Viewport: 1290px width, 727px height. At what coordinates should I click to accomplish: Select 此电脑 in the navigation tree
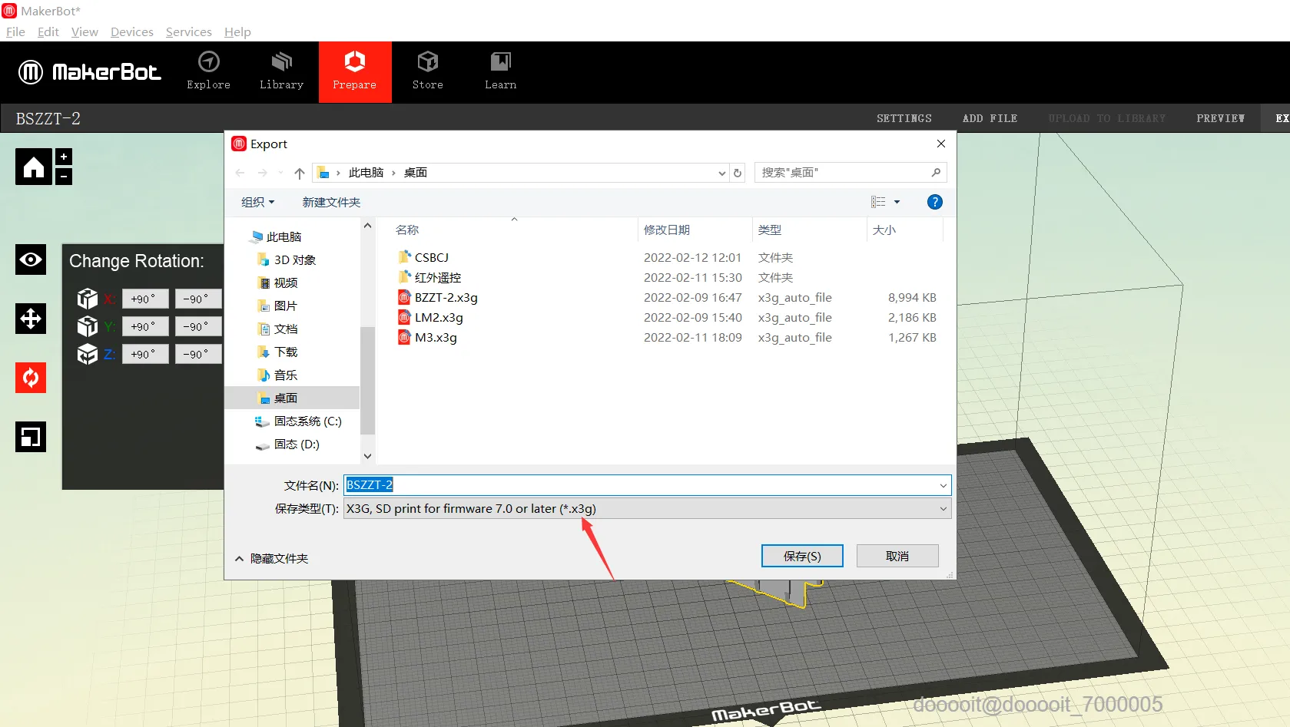[x=284, y=236]
